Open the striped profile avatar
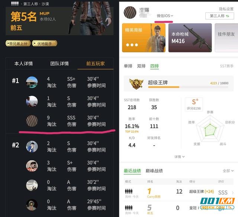The height and width of the screenshot is (217, 238). 130,12
